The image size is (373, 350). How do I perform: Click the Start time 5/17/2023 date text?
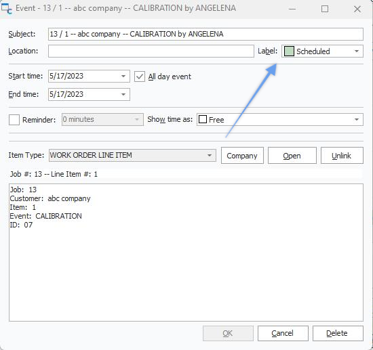click(x=66, y=76)
